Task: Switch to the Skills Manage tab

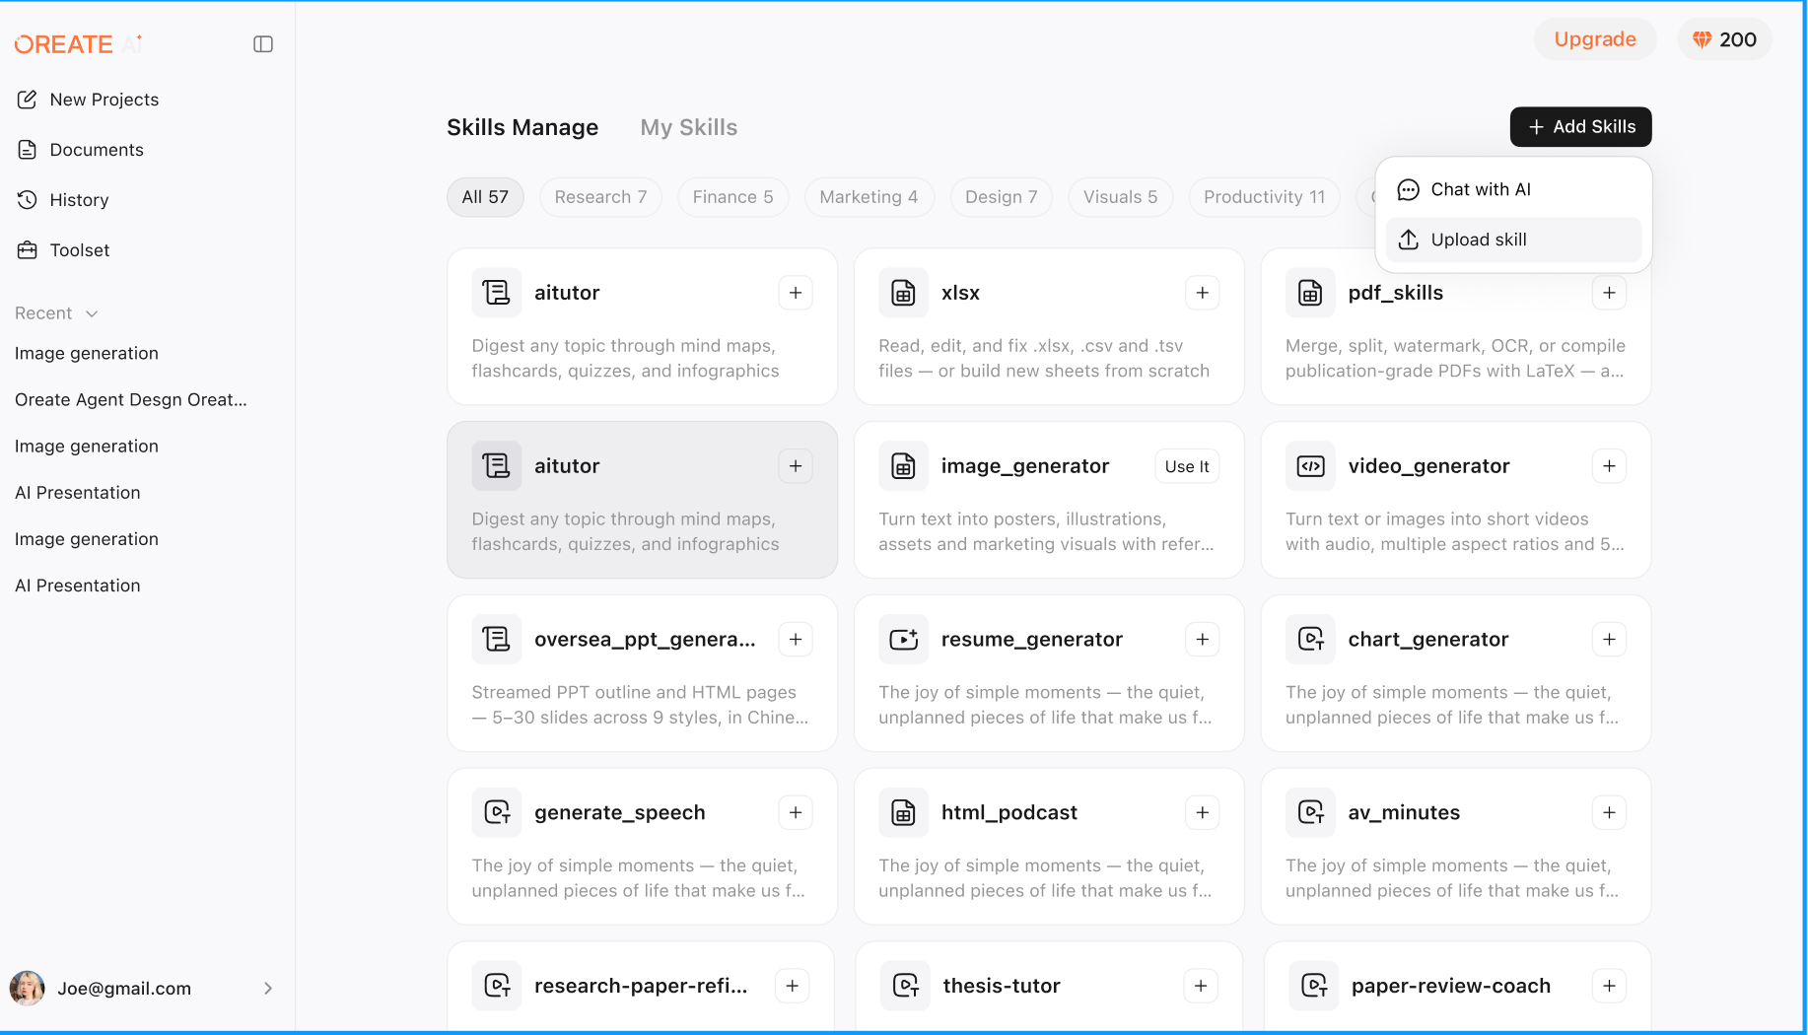Action: click(522, 127)
